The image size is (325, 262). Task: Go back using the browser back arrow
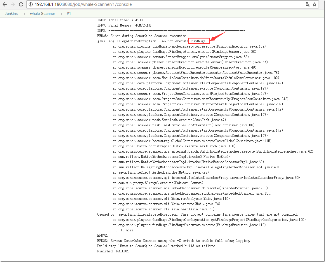tap(5, 4)
